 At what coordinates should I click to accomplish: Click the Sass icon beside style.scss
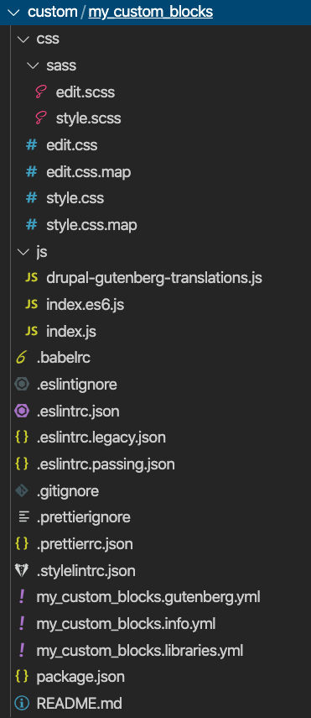tap(41, 119)
